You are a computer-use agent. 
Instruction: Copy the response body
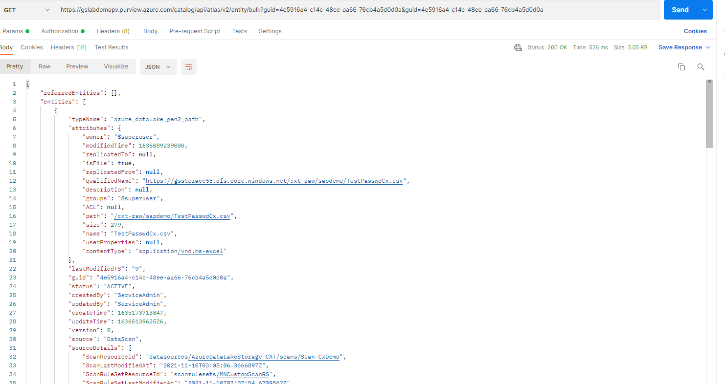coord(681,67)
